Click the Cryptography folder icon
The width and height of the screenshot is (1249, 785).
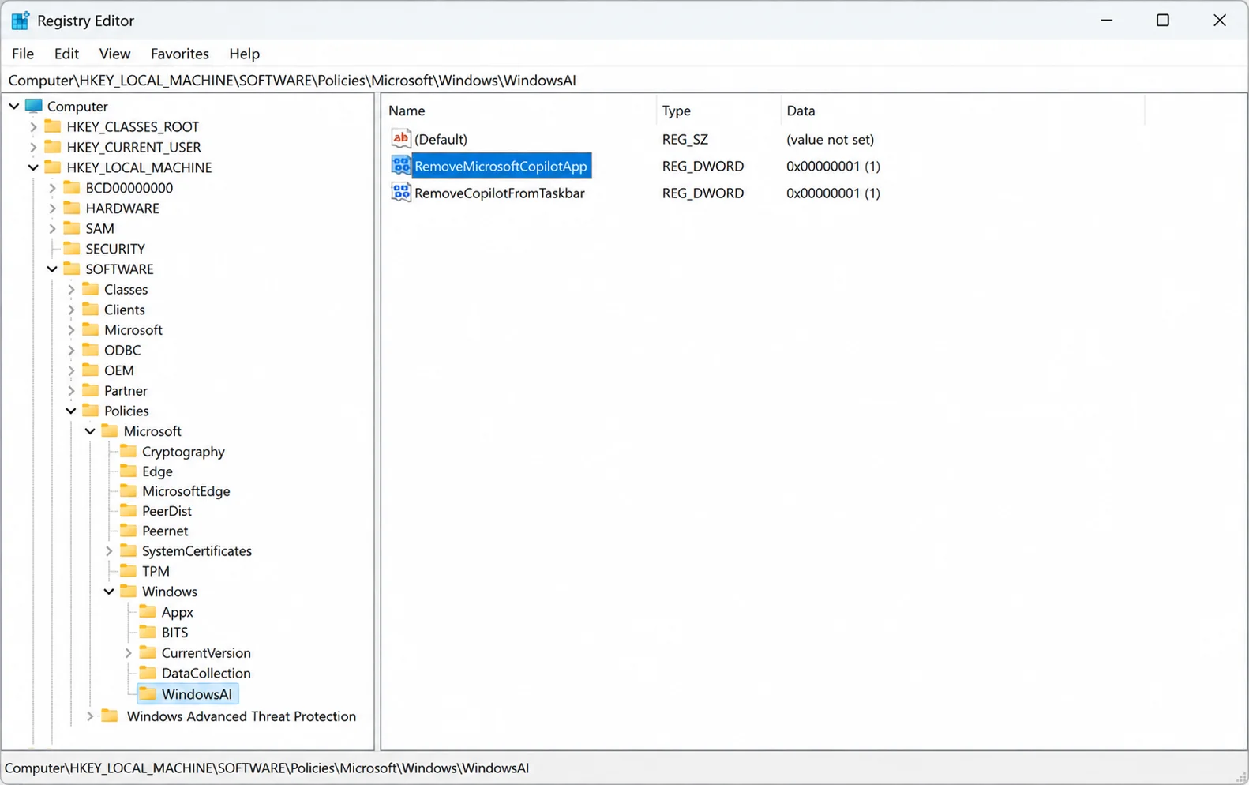[x=129, y=452]
